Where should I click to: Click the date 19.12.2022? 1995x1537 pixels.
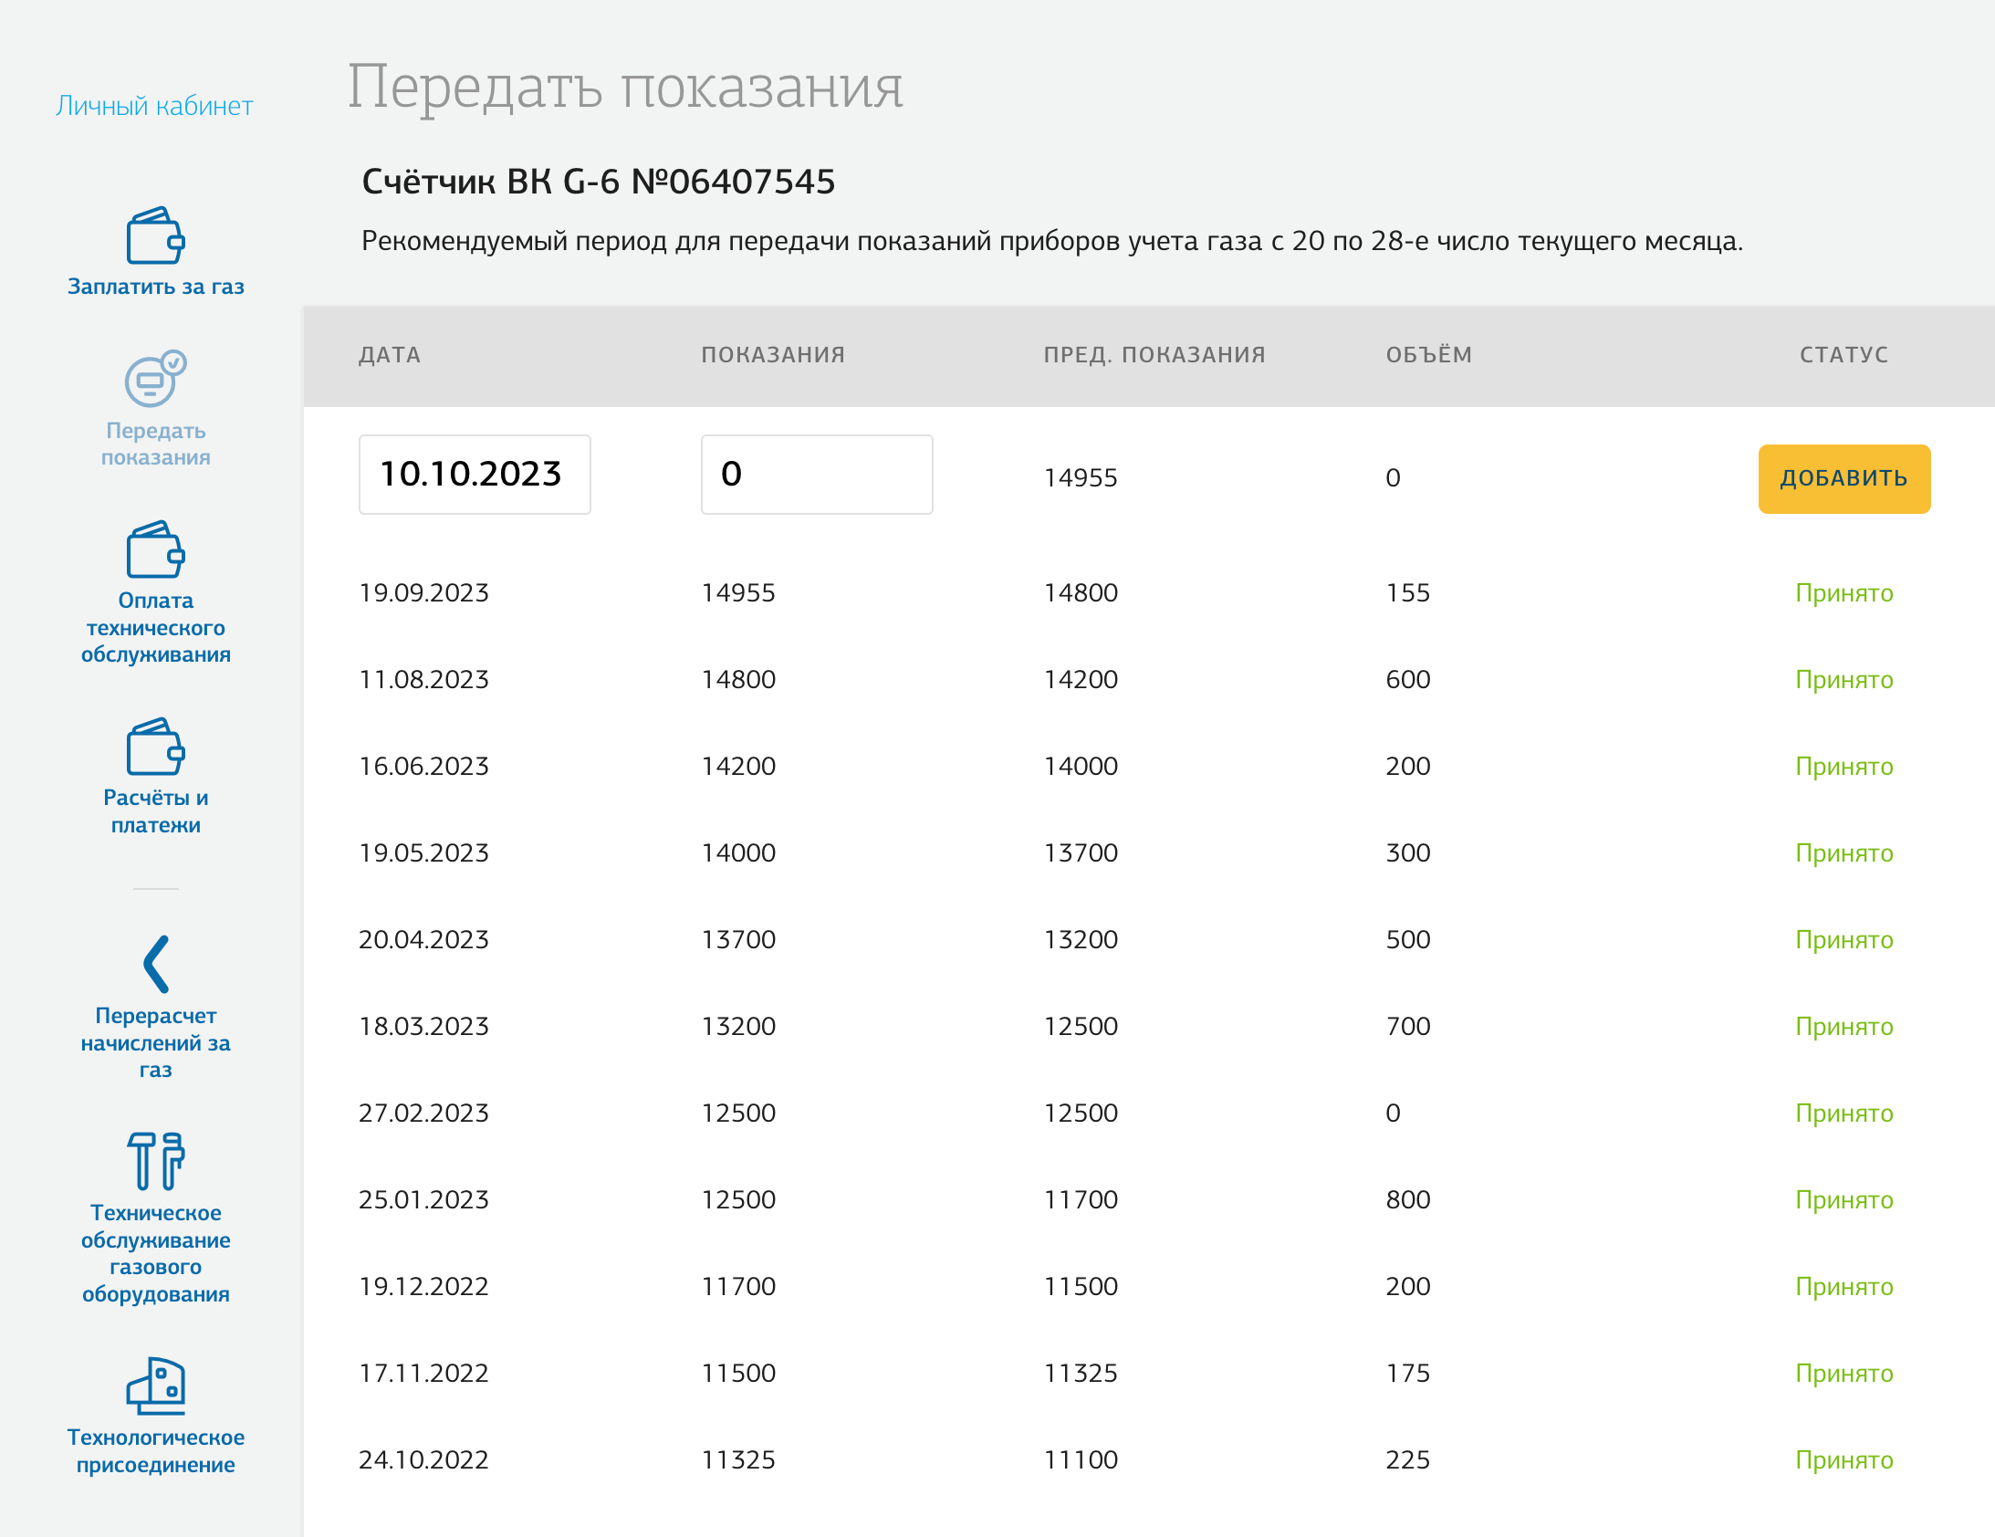[x=423, y=1287]
